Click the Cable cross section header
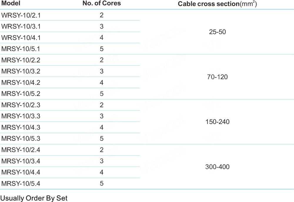Image resolution: width=294 pixels, height=202 pixels. pyautogui.click(x=217, y=4)
